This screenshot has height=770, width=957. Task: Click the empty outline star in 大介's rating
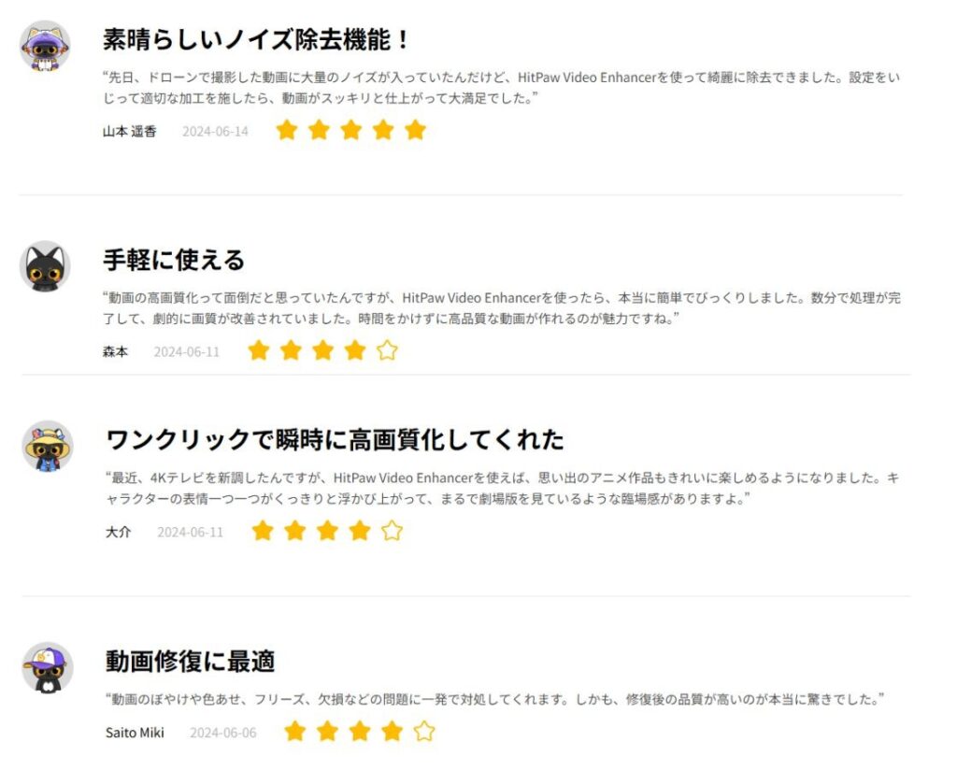pos(392,531)
